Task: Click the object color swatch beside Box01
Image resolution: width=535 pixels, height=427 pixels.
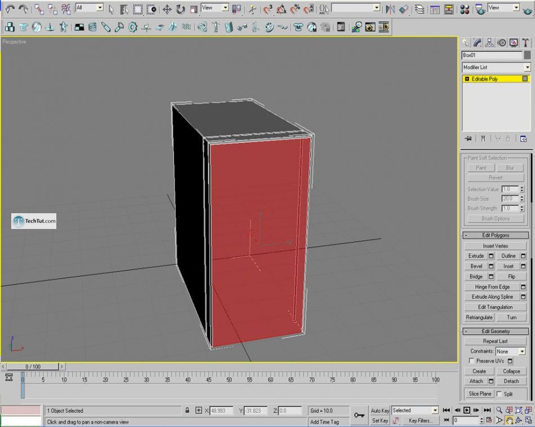Action: click(527, 55)
